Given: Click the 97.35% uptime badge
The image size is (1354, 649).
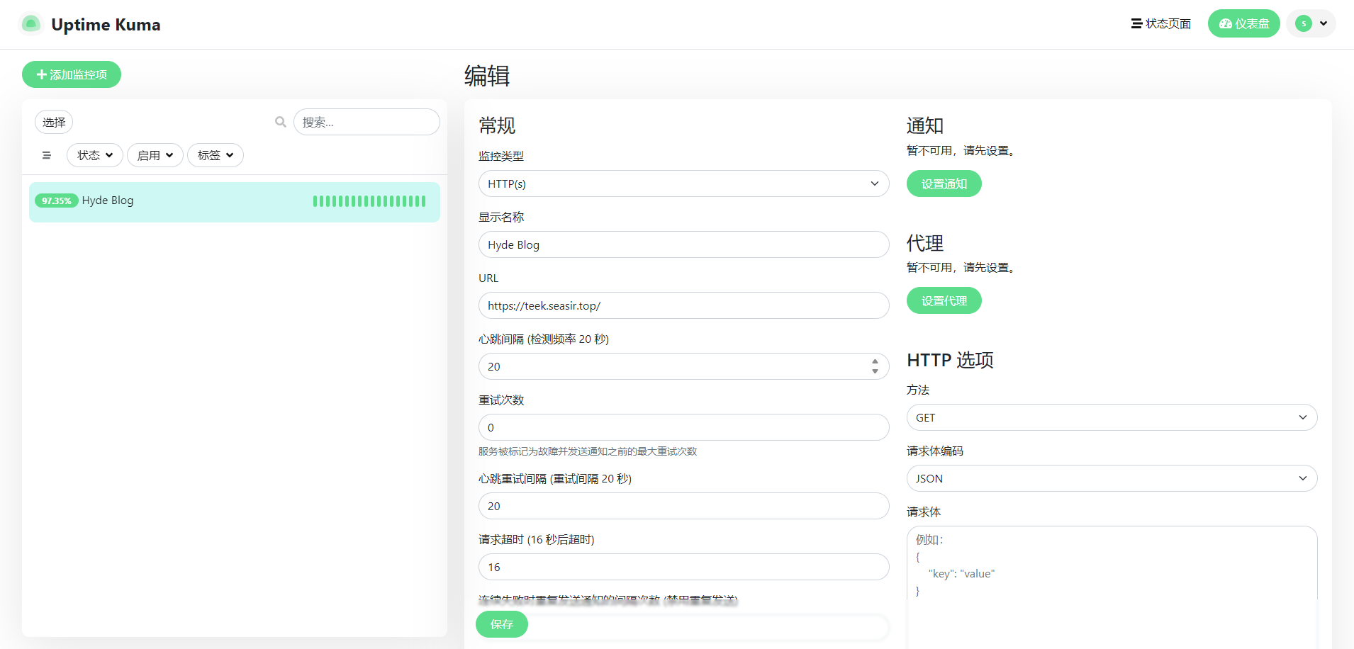Looking at the screenshot, I should [57, 201].
